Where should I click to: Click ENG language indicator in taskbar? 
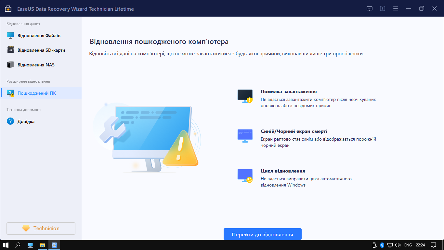pyautogui.click(x=408, y=245)
